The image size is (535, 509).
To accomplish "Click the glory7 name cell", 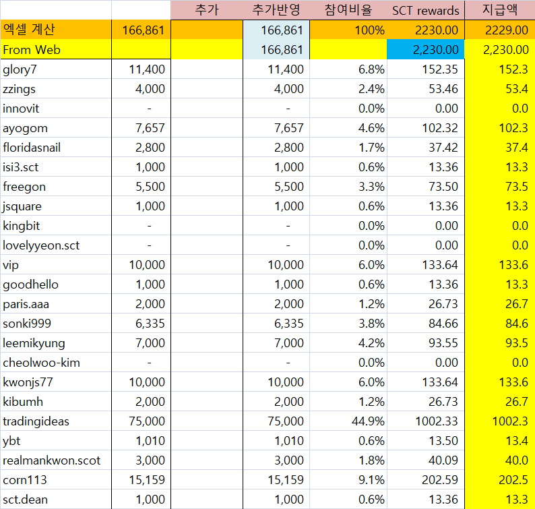I will [x=56, y=69].
